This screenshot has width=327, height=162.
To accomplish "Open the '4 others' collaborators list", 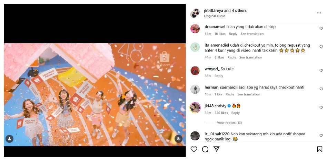I will pyautogui.click(x=239, y=11).
